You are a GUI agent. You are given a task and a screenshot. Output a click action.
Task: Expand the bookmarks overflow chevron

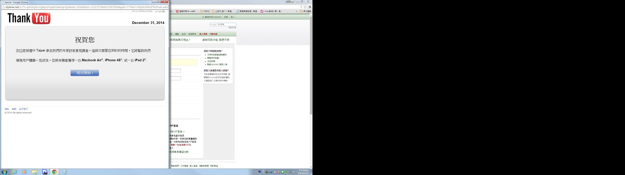297,11
